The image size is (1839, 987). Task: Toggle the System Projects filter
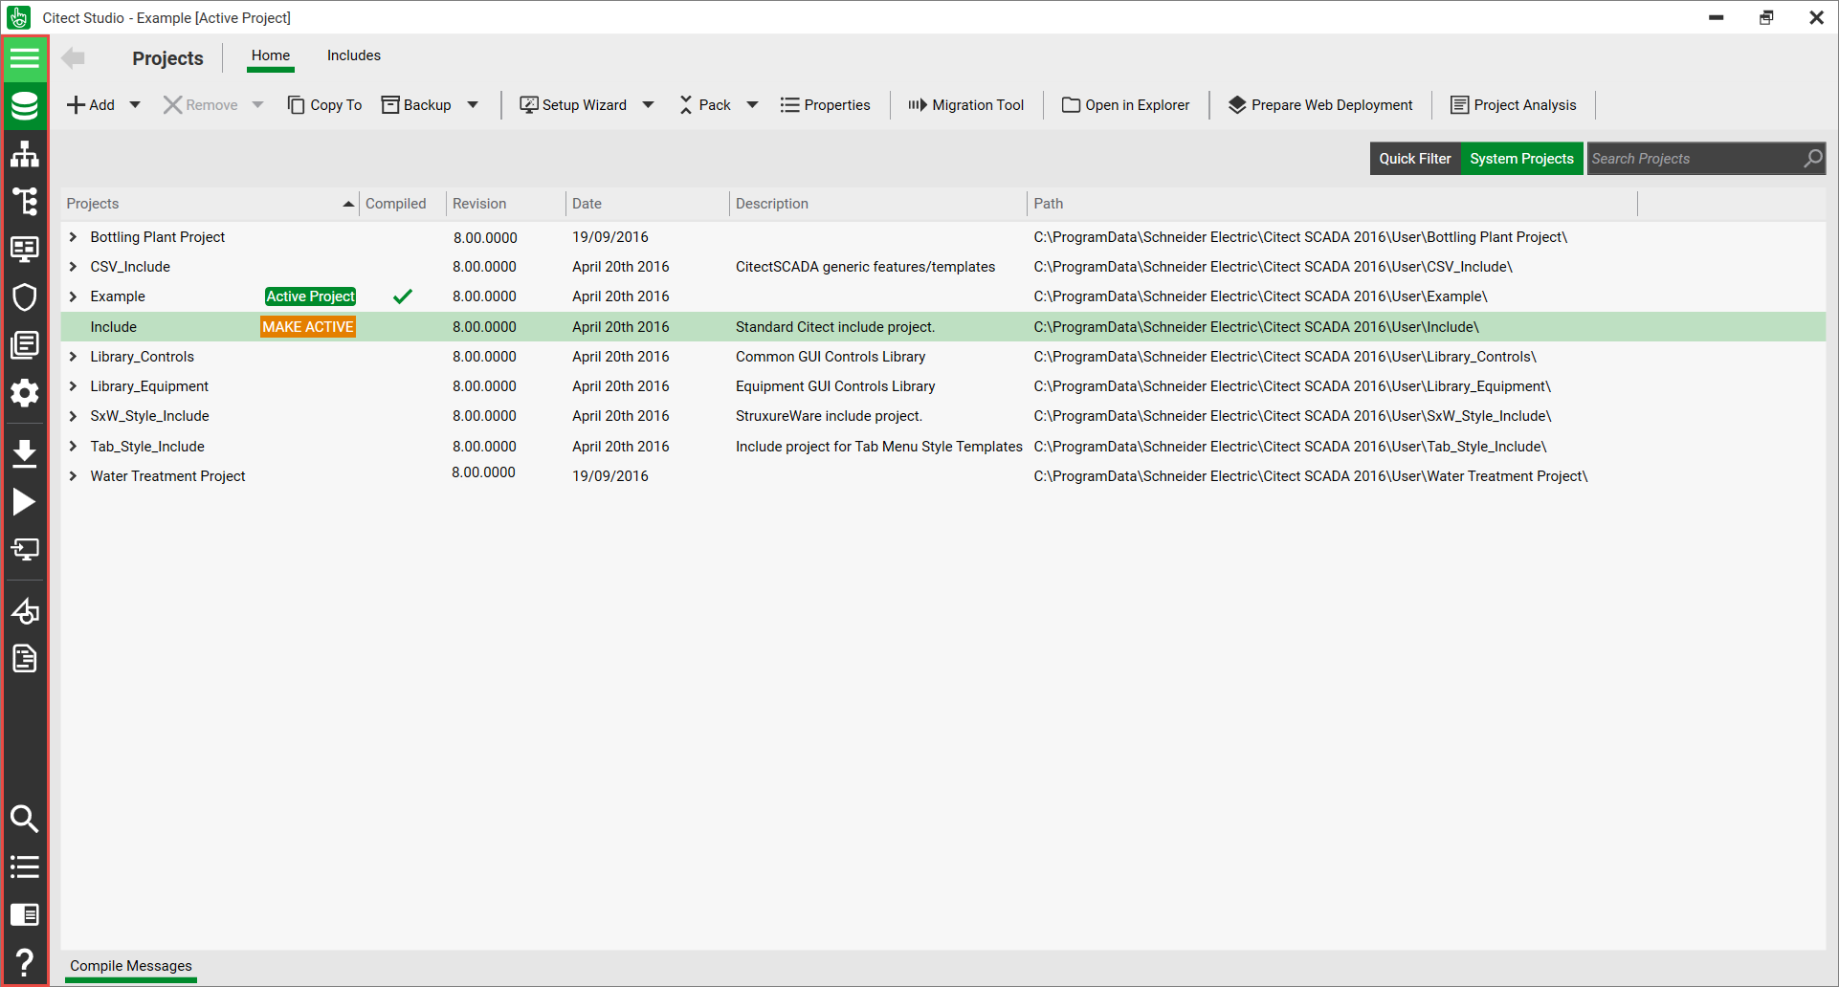coord(1520,159)
